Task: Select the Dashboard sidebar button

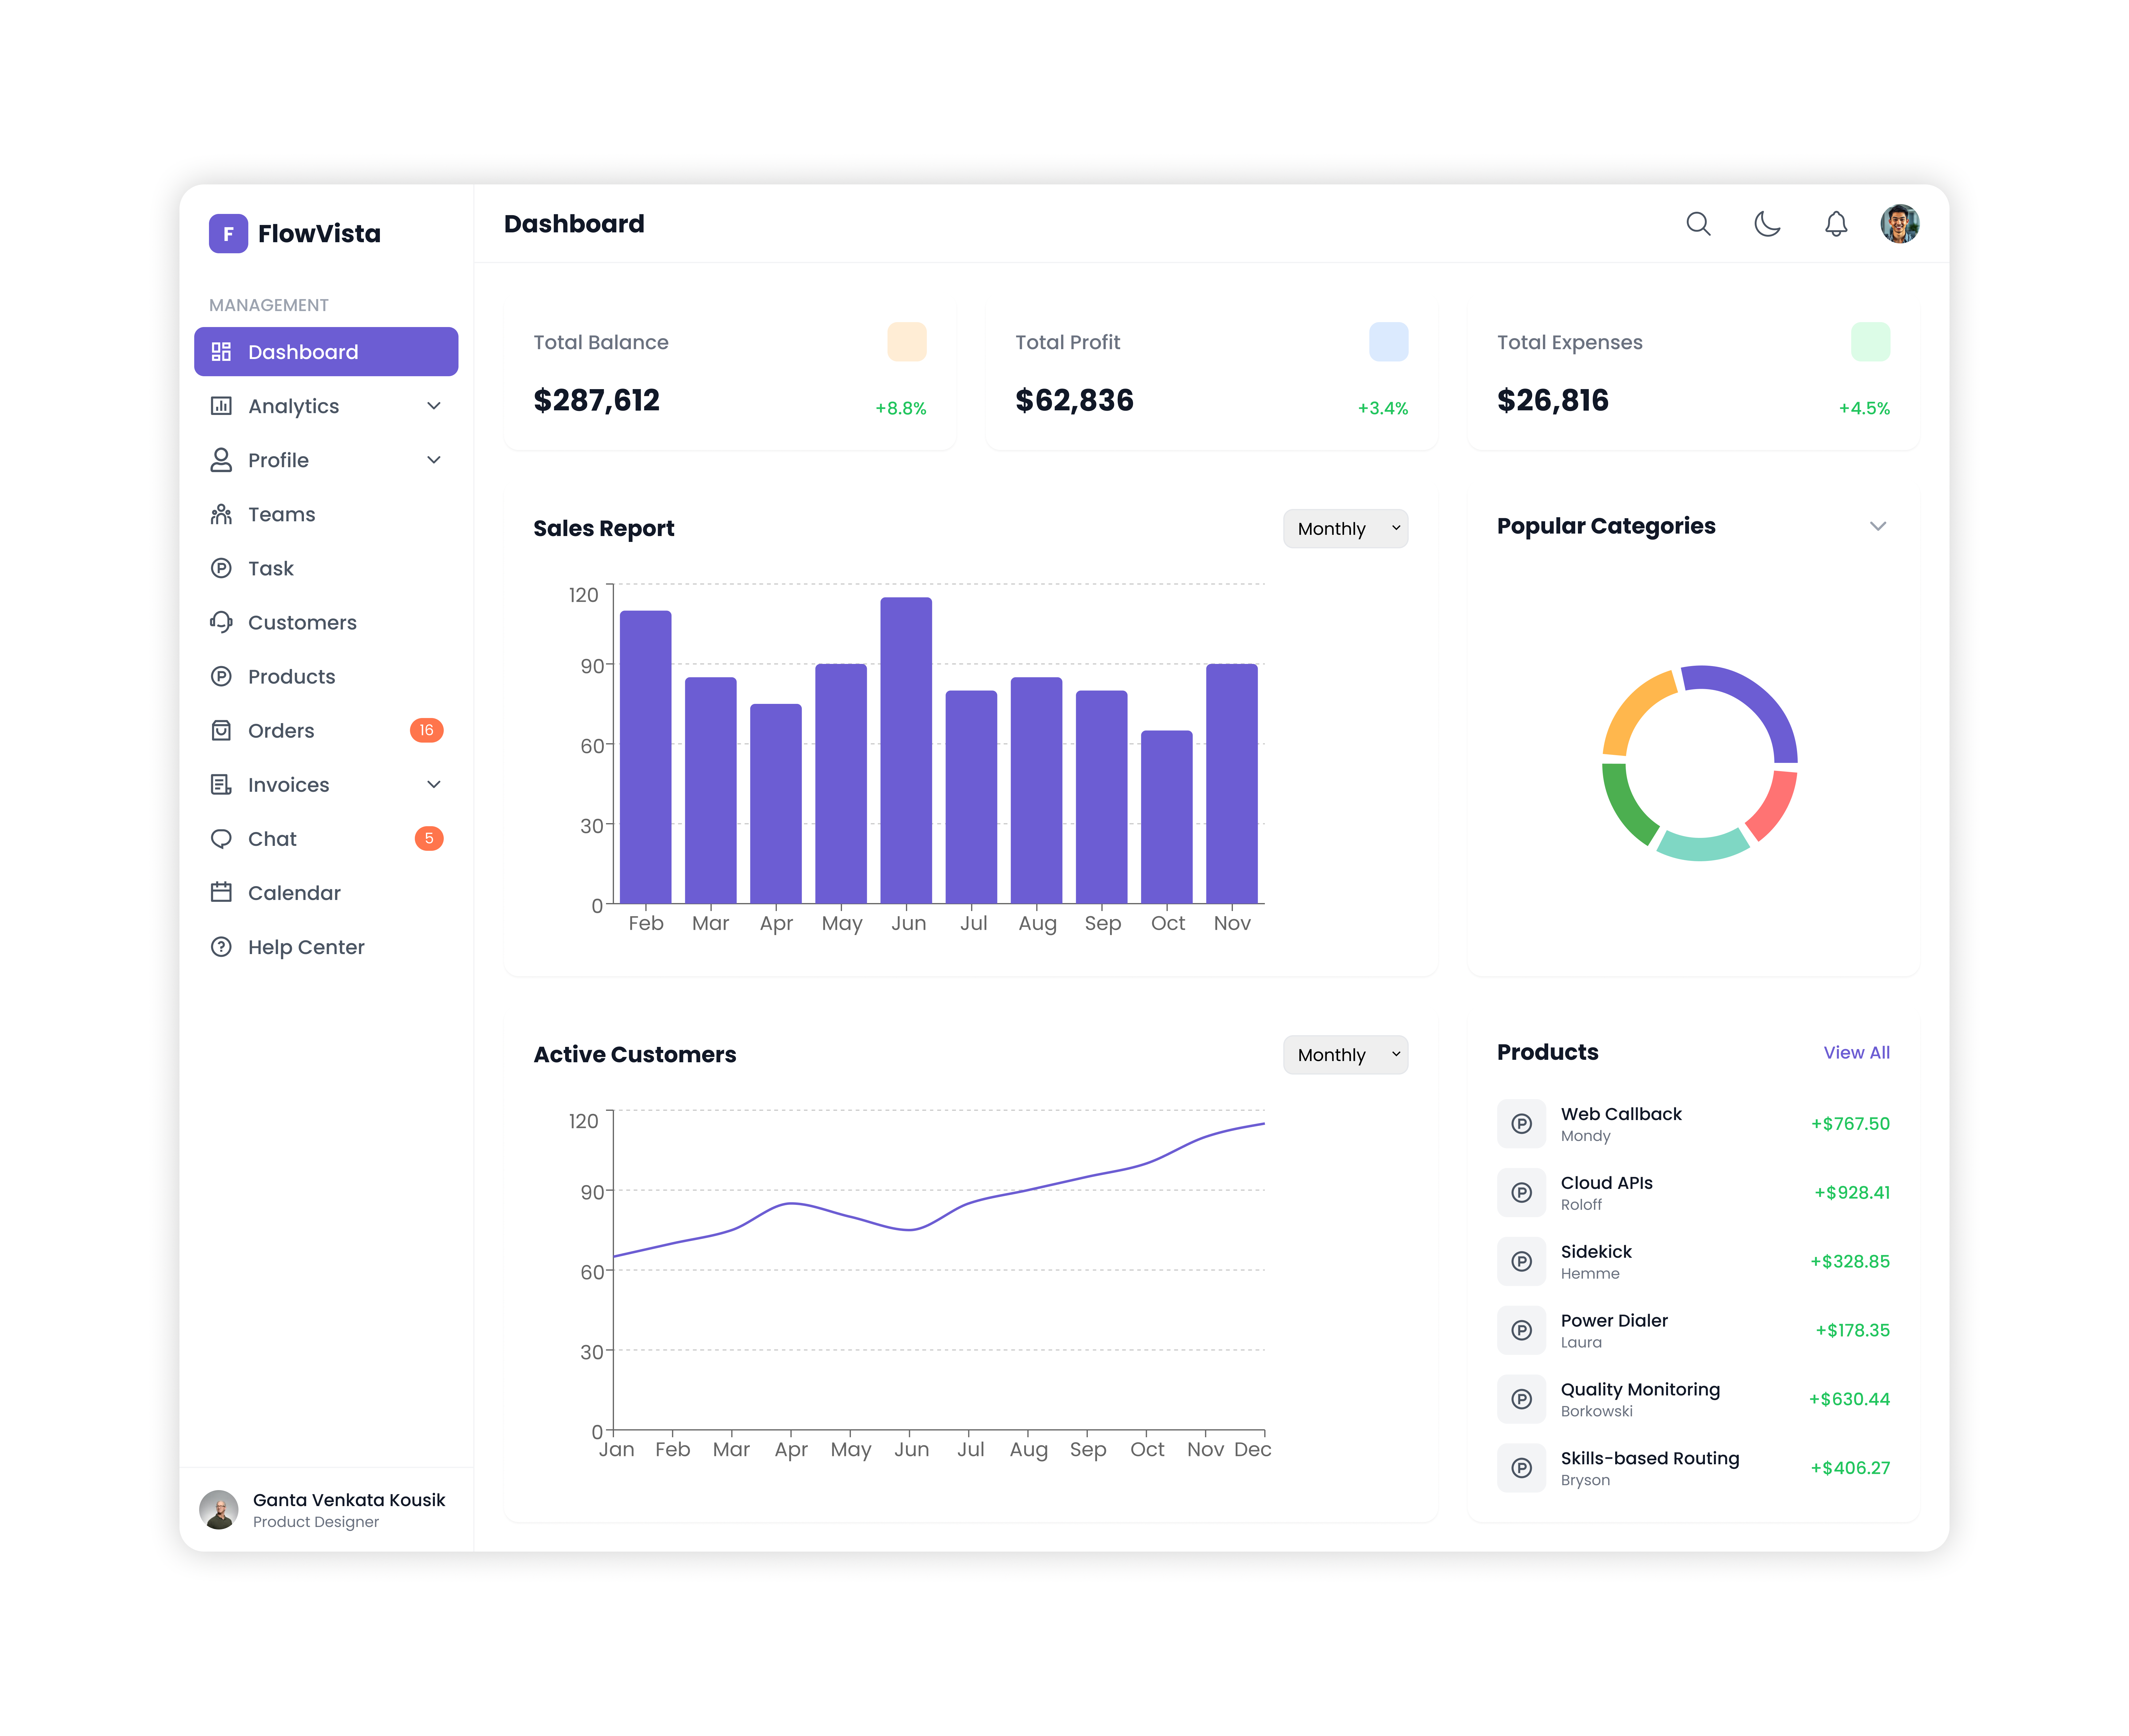Action: 326,352
